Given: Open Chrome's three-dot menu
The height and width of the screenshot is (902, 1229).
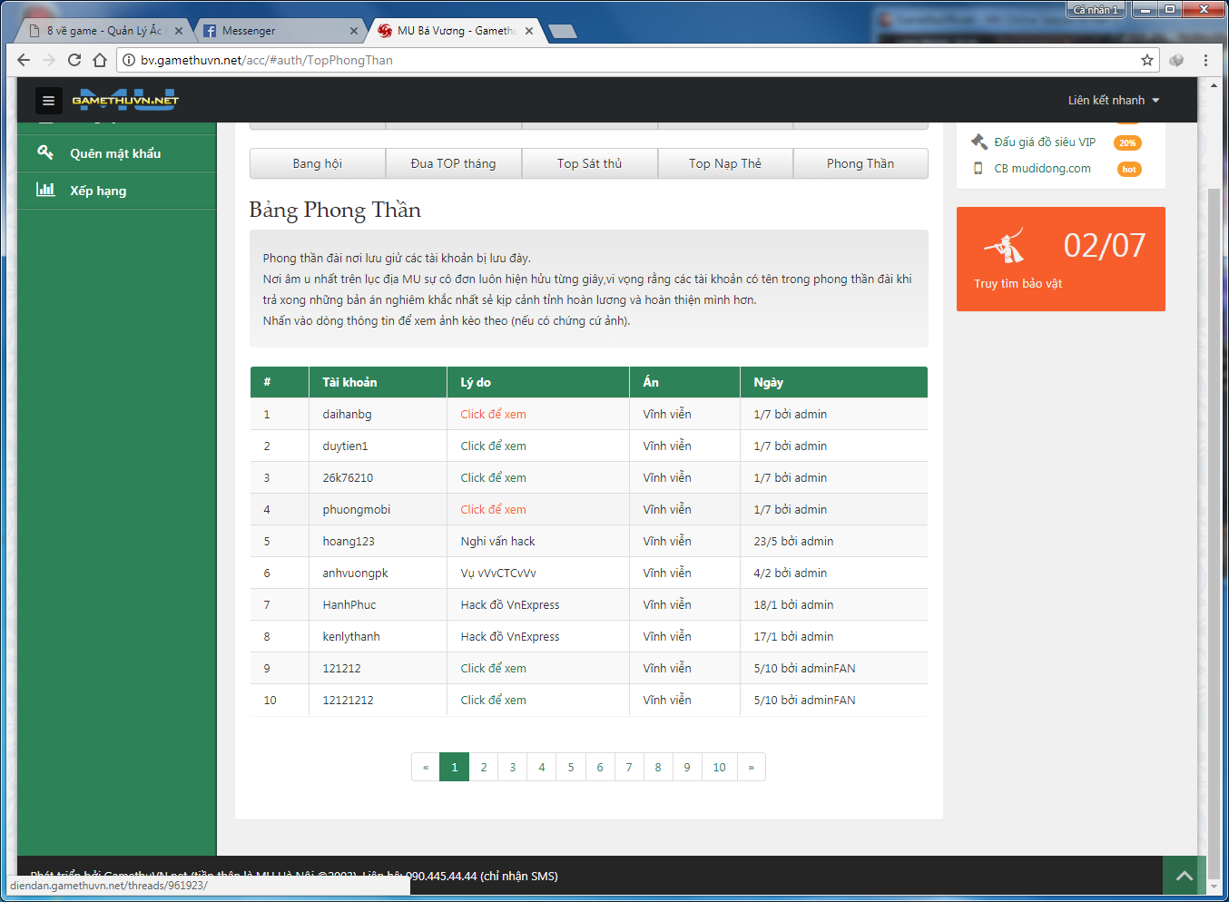Looking at the screenshot, I should tap(1205, 60).
